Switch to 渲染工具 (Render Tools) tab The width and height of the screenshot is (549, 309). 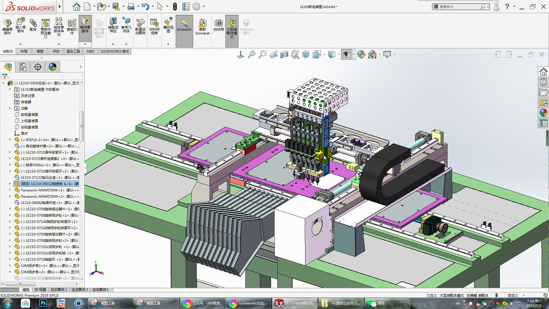[73, 51]
